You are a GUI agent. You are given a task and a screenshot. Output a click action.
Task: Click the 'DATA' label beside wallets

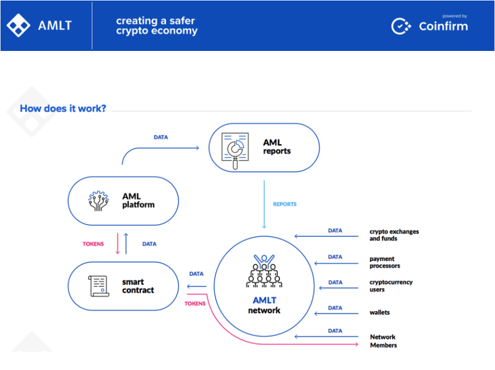[x=335, y=308]
